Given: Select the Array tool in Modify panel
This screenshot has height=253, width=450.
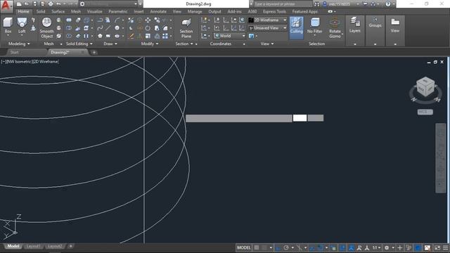Looking at the screenshot, I should 165,36.
